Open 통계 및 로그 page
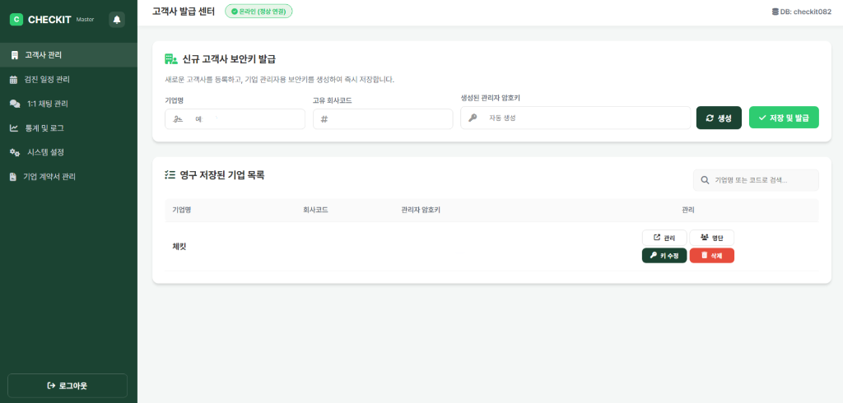843x403 pixels. coord(44,128)
